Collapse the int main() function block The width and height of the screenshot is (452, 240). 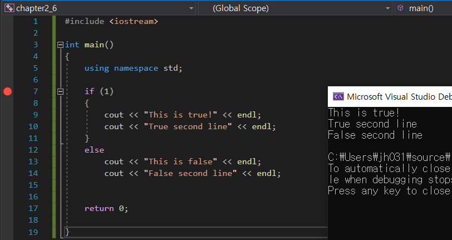point(60,45)
